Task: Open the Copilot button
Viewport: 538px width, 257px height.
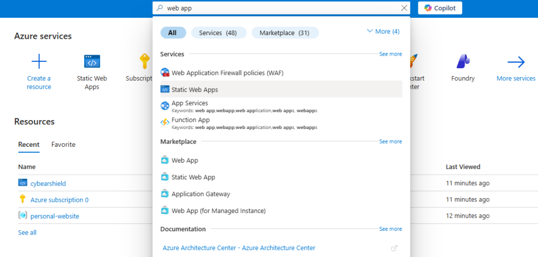Action: [440, 8]
